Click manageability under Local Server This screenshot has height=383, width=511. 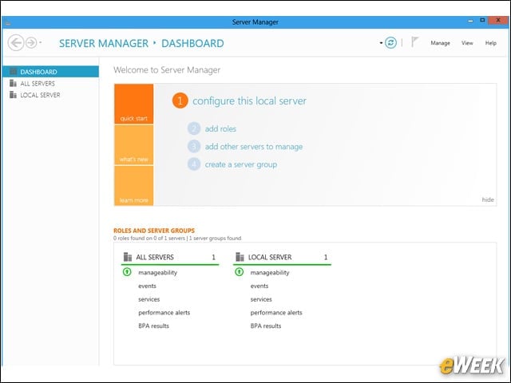[x=270, y=273]
